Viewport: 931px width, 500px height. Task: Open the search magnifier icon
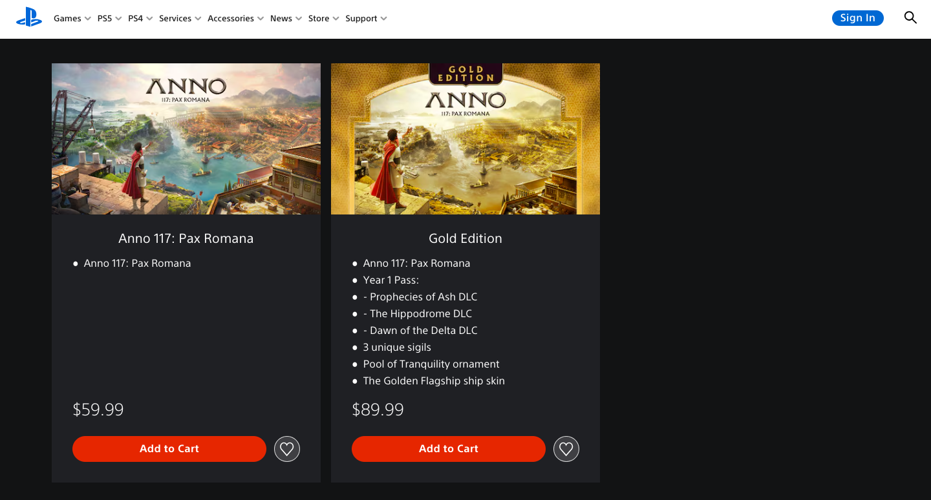tap(910, 17)
